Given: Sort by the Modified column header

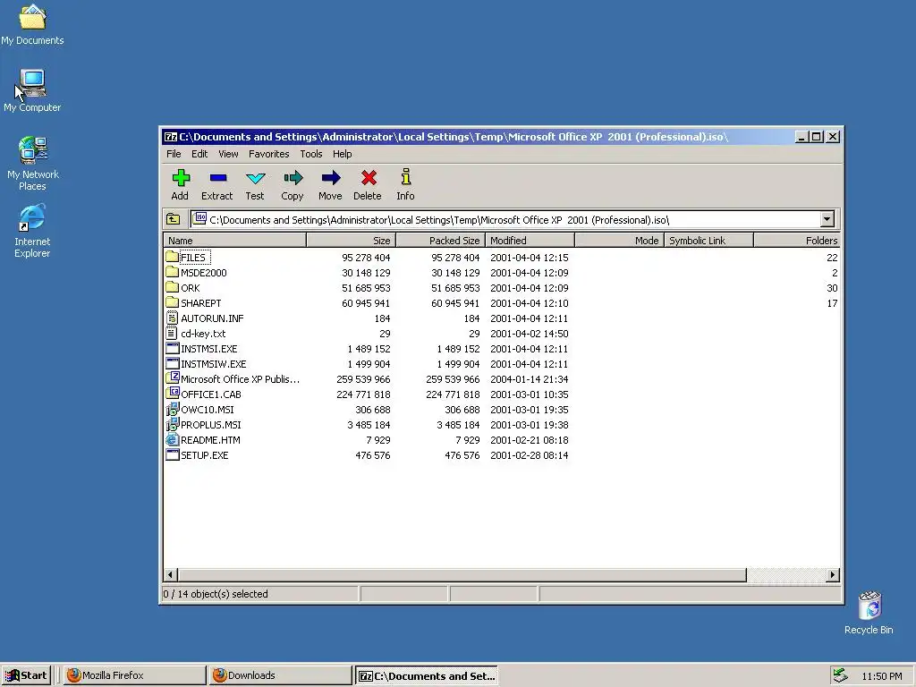Looking at the screenshot, I should [x=530, y=240].
